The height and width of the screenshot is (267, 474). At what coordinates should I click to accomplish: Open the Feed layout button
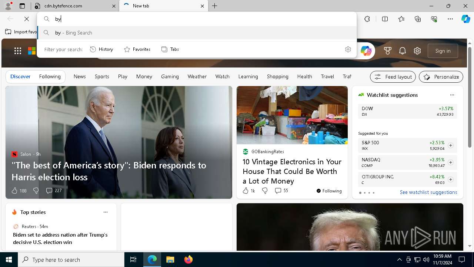click(393, 77)
